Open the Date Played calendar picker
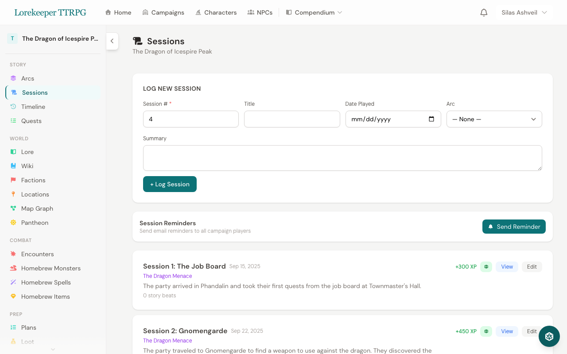Image resolution: width=567 pixels, height=354 pixels. click(x=432, y=119)
